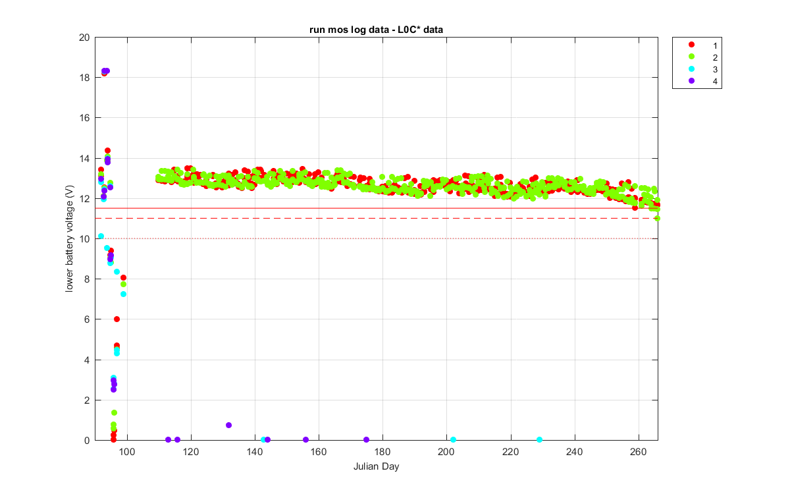
Task: Click the purple legend marker for series 4
Action: (691, 82)
